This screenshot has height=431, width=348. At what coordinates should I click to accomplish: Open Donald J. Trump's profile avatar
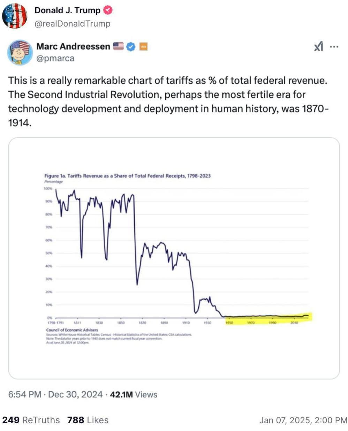pyautogui.click(x=15, y=16)
